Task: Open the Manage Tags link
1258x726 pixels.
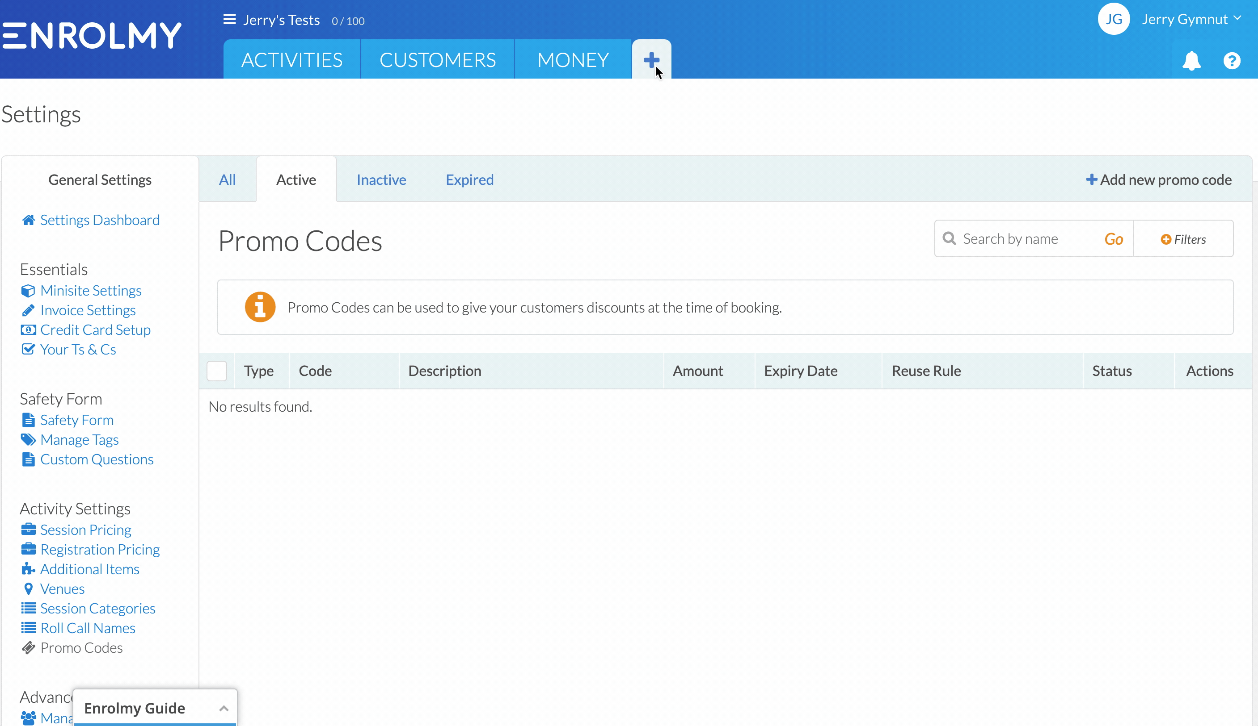Action: click(80, 439)
